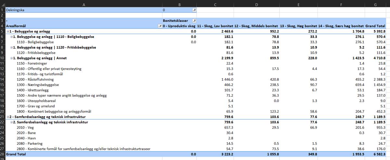Click the '13 - Skog, Høg bonitet' column heading

[x=299, y=26]
